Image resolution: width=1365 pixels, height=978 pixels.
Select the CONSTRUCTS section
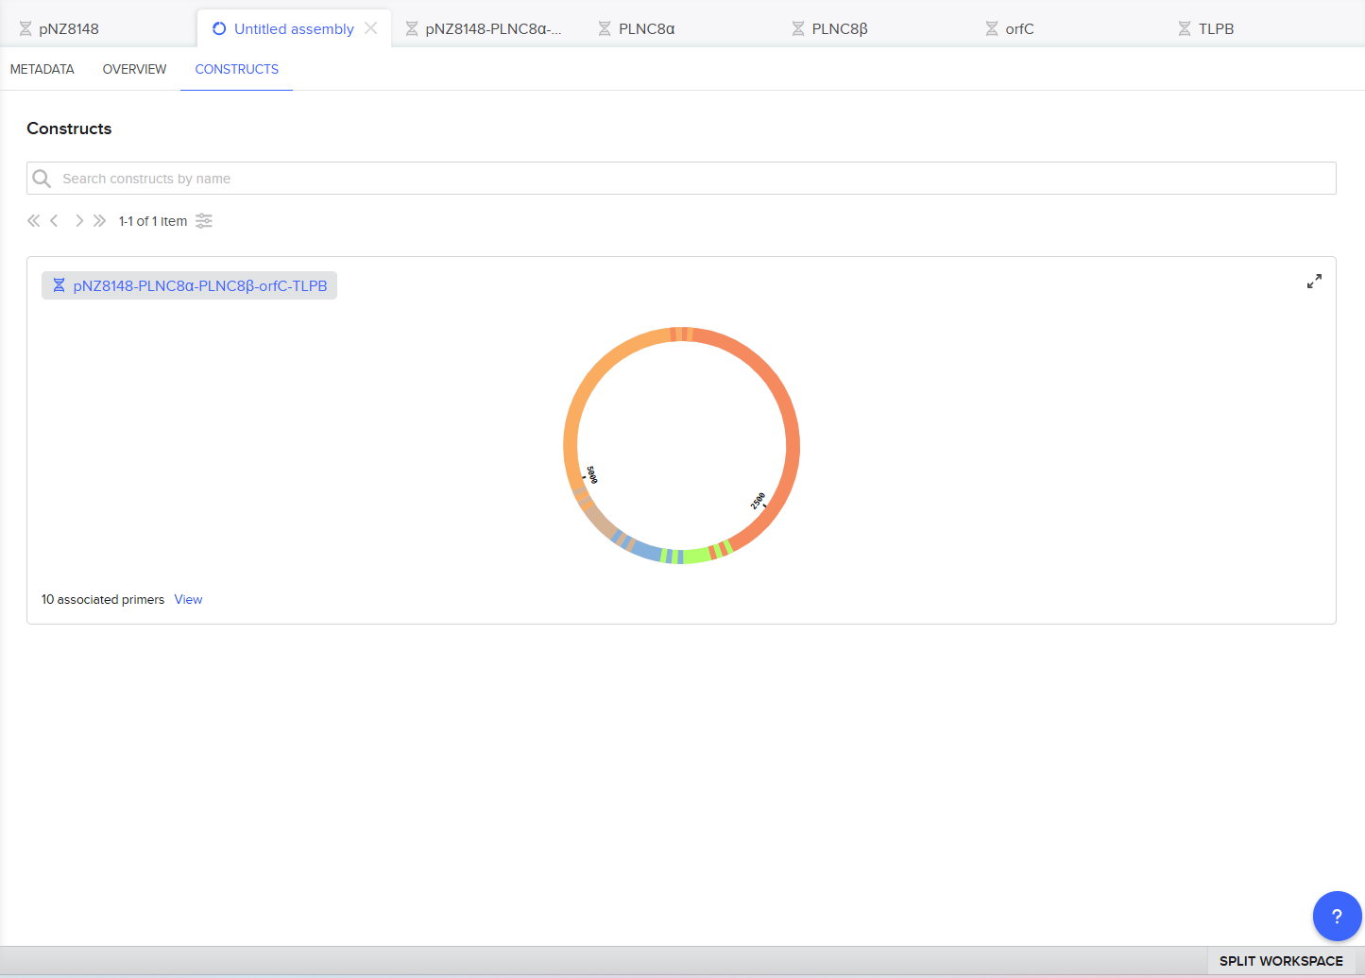coord(236,69)
